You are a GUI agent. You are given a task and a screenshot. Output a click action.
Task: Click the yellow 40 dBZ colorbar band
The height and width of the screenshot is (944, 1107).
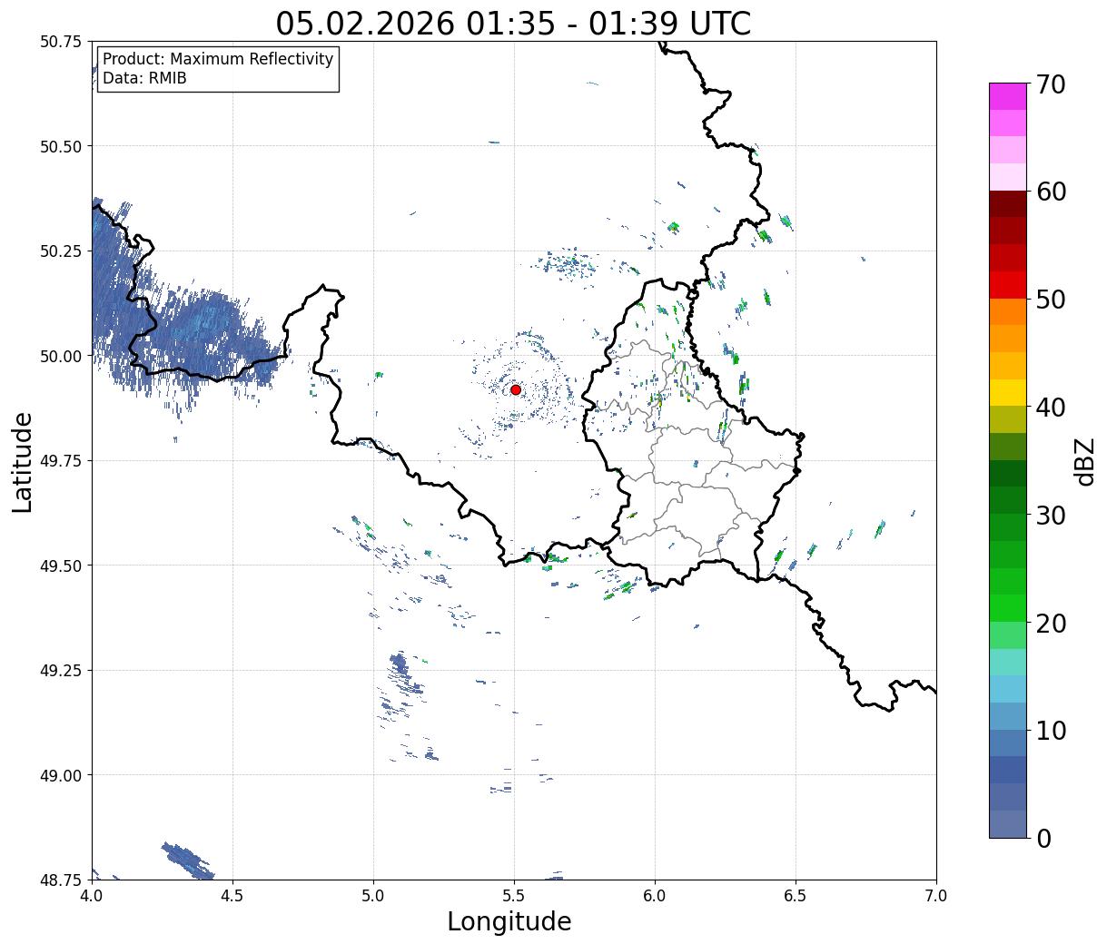(x=1008, y=392)
